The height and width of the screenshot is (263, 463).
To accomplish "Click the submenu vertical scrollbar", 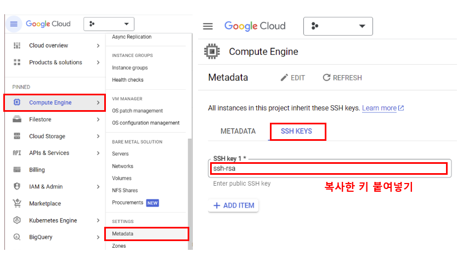I will tap(190, 194).
